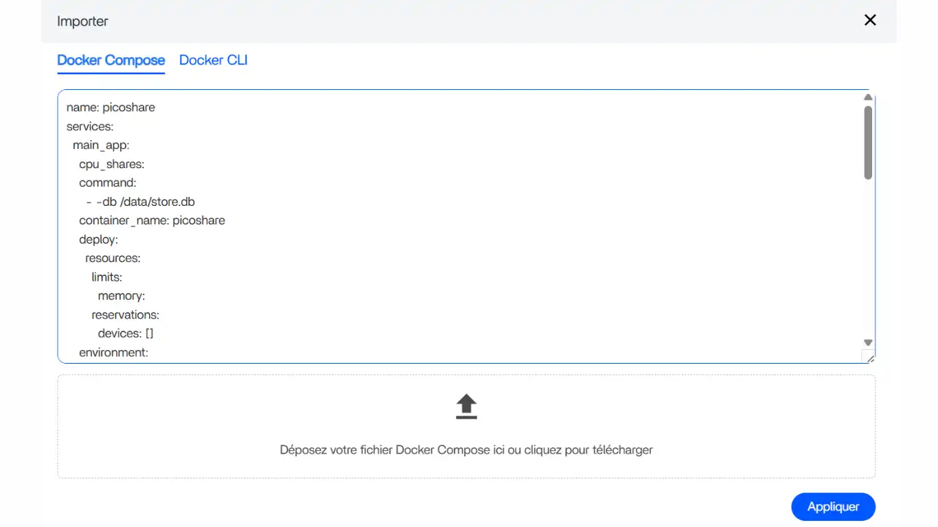Switch to the Docker CLI tab
This screenshot has width=938, height=527.
213,60
